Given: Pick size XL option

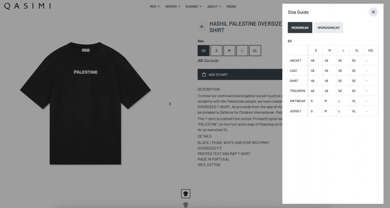Looking at the screenshot, I should pos(255,51).
